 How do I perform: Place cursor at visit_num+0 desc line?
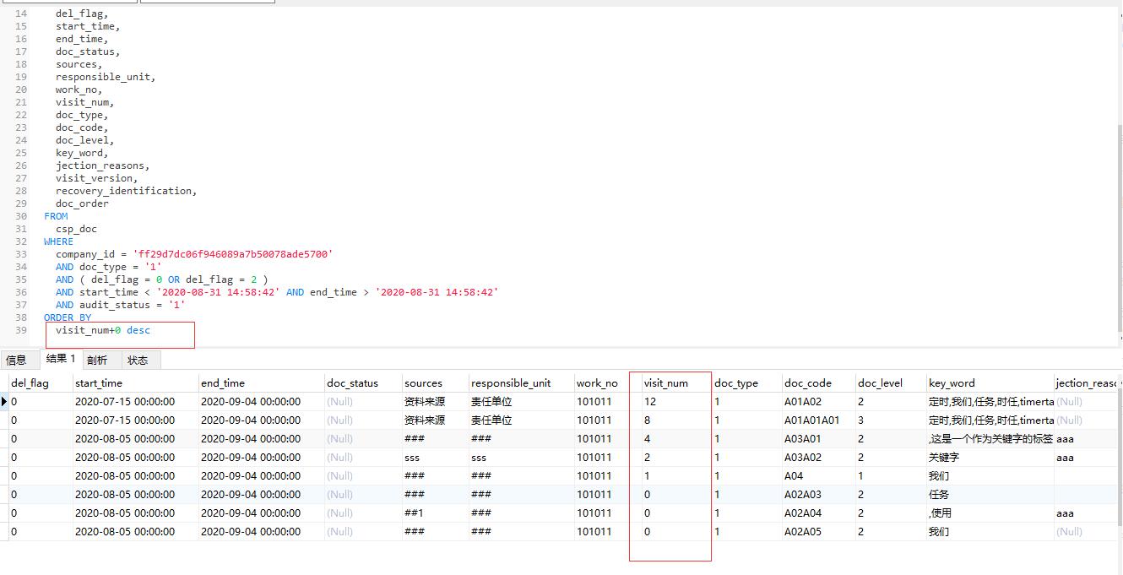coord(103,330)
